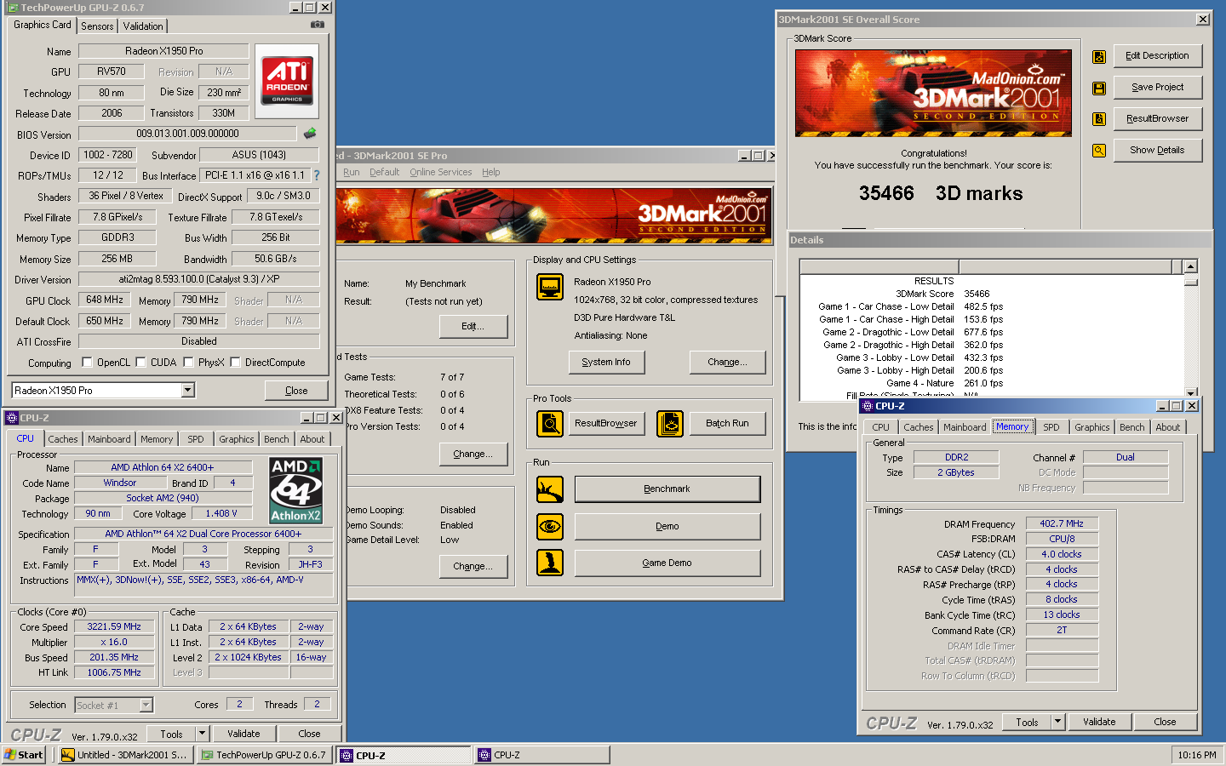Click the results list scroll up arrow

[x=1191, y=266]
